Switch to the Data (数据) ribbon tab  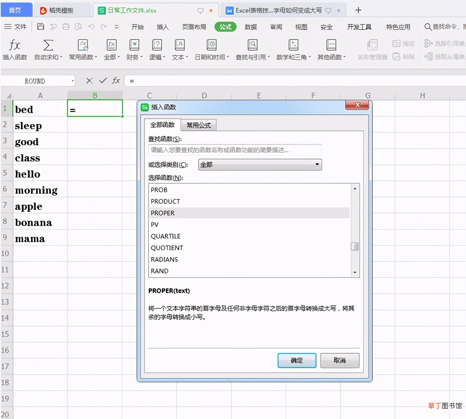click(x=251, y=27)
